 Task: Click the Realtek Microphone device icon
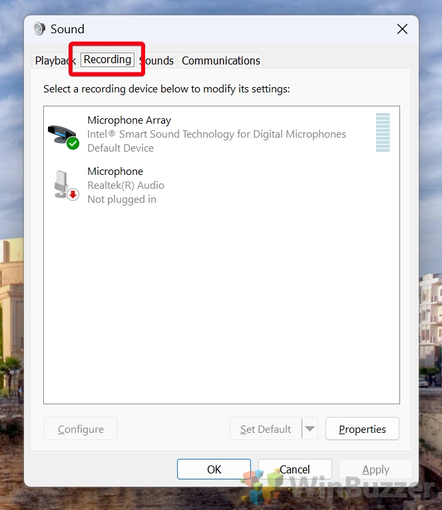[66, 185]
